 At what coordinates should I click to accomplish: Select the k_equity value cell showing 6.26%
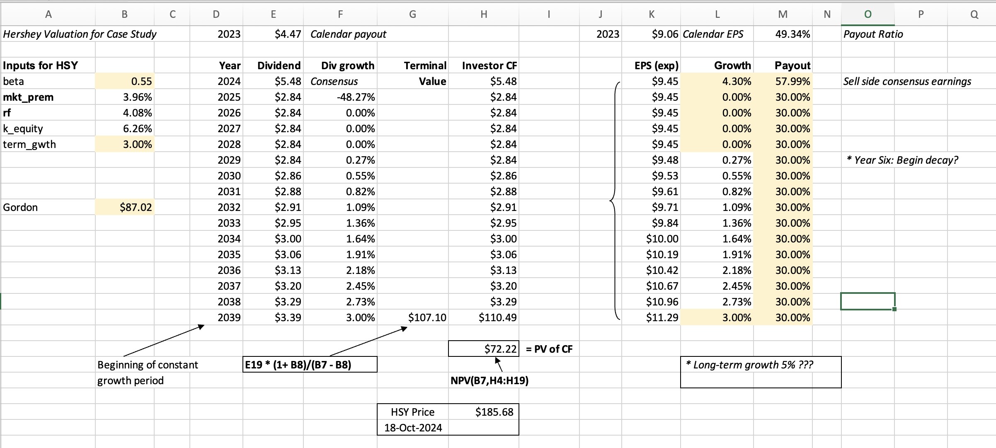[124, 128]
